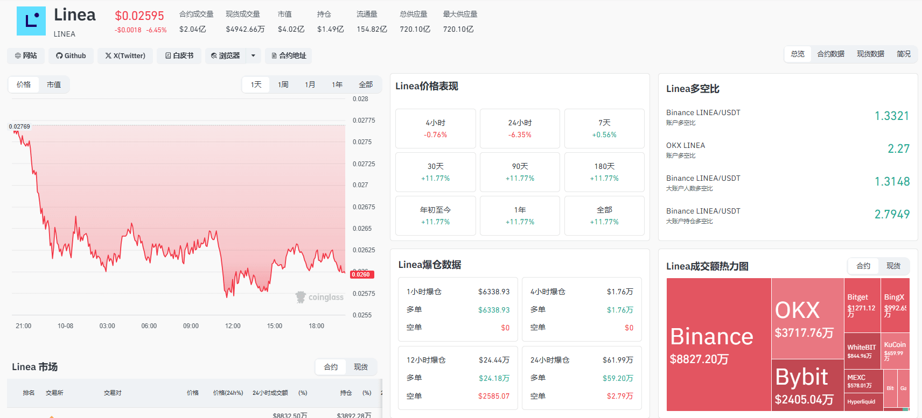The image size is (922, 418).
Task: Select the 1月 time range
Action: tap(310, 84)
